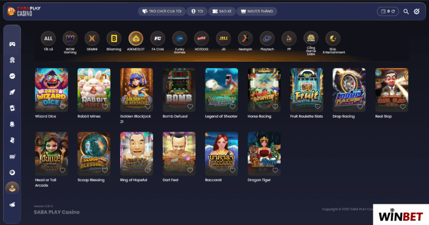Select the SEAL Entertainment provider icon
The image size is (429, 225).
(333, 38)
